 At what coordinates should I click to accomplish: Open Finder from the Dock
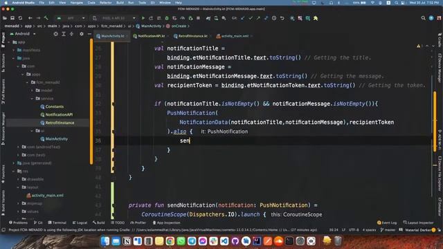(105, 241)
